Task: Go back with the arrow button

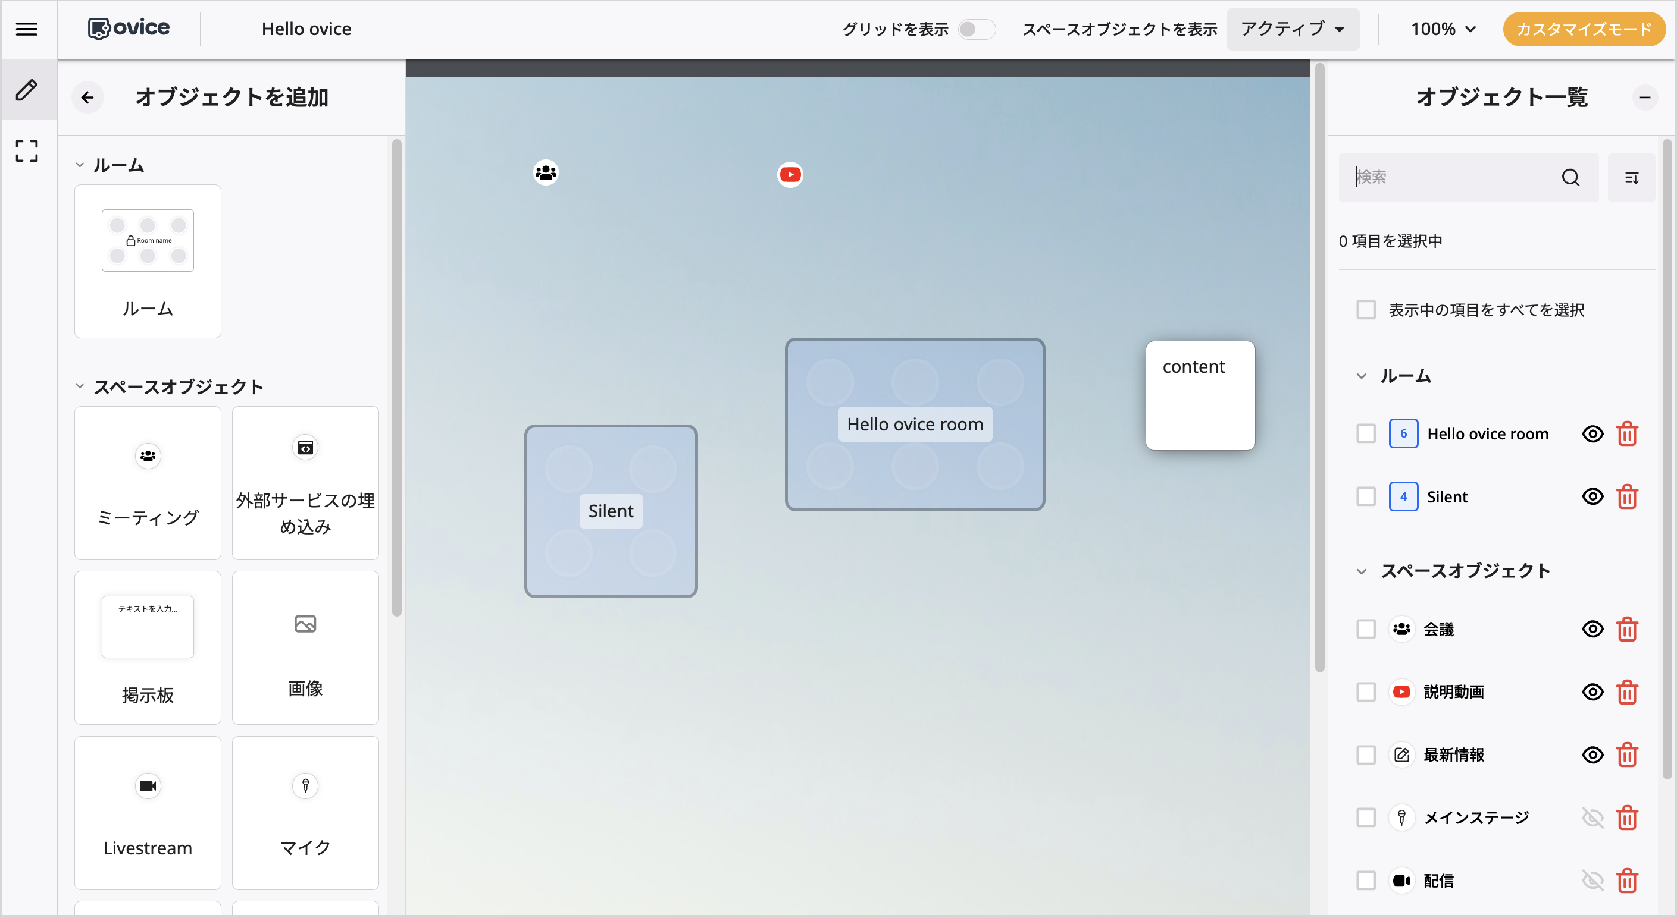Action: pos(88,98)
